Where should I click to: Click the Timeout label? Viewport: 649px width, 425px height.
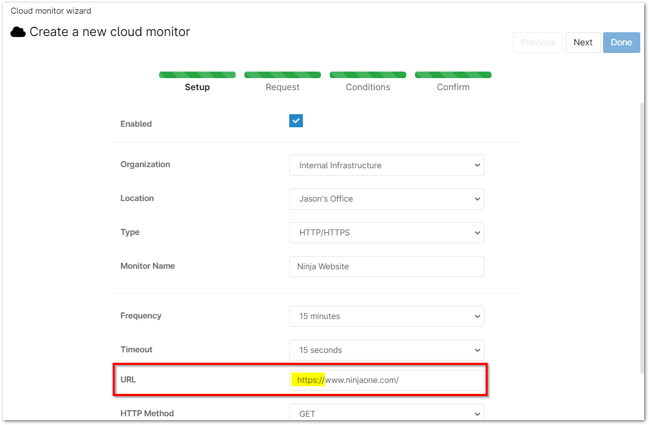(137, 350)
